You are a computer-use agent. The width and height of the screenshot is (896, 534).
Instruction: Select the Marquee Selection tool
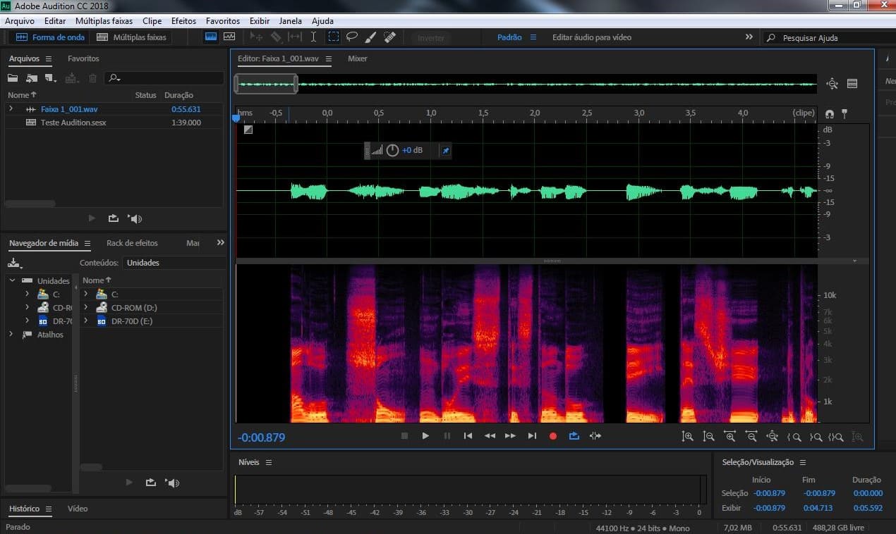[x=333, y=37]
